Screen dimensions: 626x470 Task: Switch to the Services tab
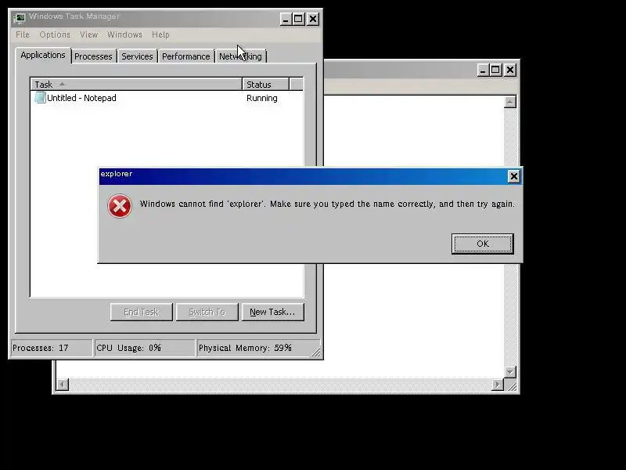pyautogui.click(x=137, y=56)
